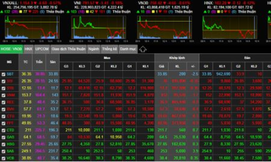Switch to the UPCOM tab

[x=42, y=49]
